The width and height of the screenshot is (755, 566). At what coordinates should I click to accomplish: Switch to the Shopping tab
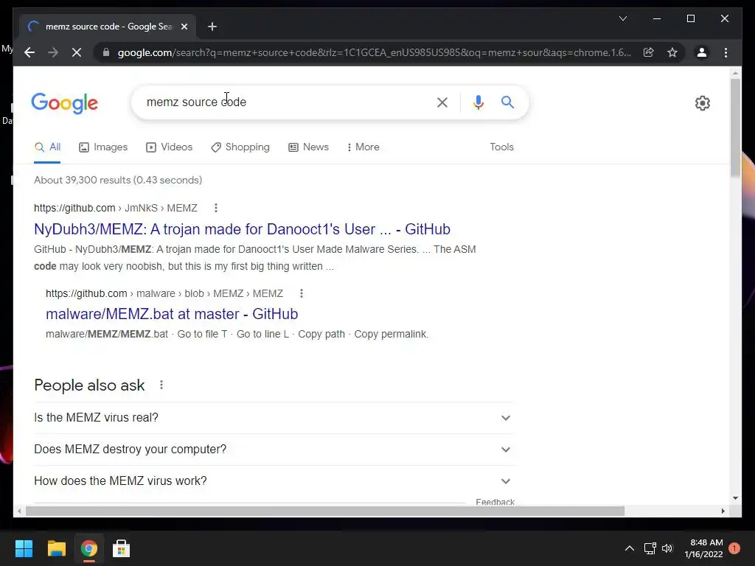[x=240, y=147]
